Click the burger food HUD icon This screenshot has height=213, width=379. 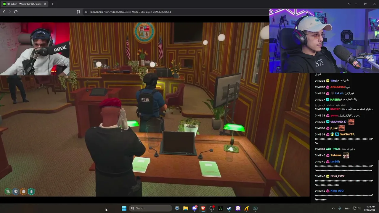(24, 191)
